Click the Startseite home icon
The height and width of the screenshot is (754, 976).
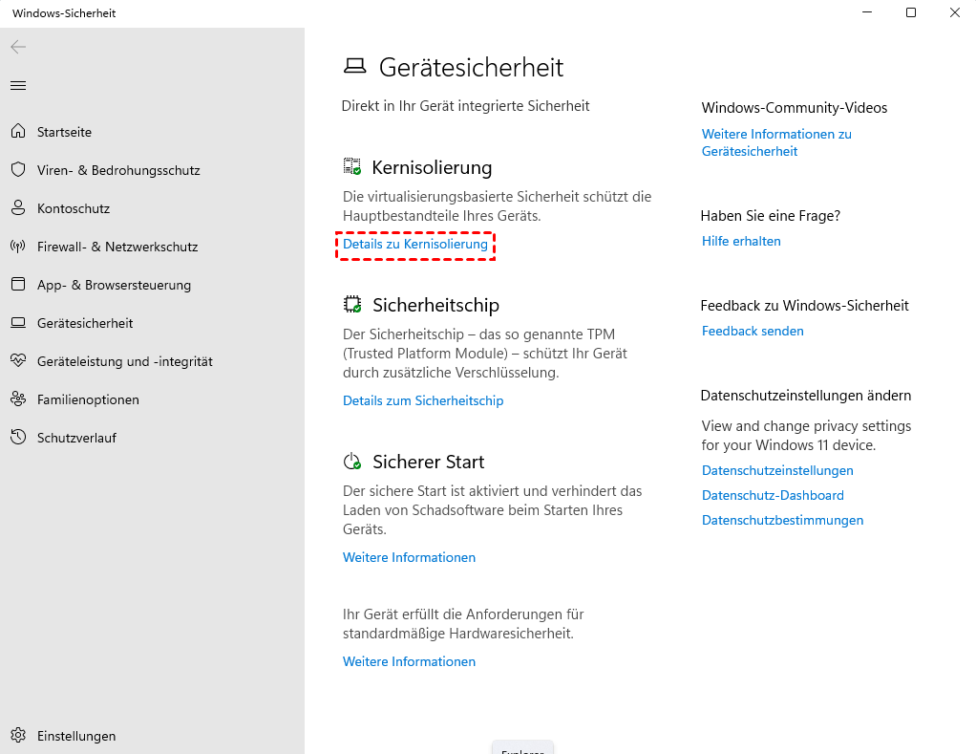[18, 131]
